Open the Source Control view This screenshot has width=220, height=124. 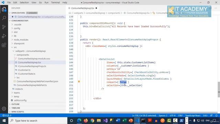click(4, 27)
